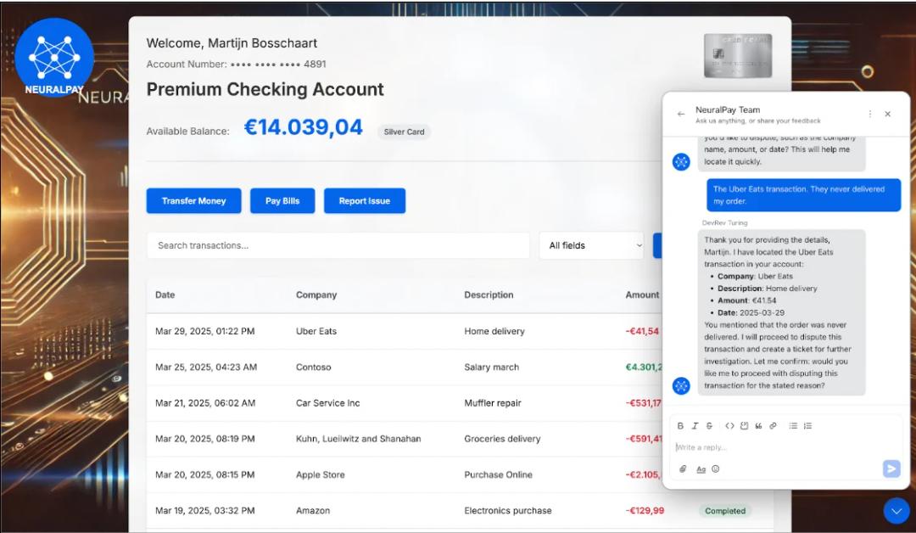
Task: Click the NeuralPay logo
Action: (54, 58)
